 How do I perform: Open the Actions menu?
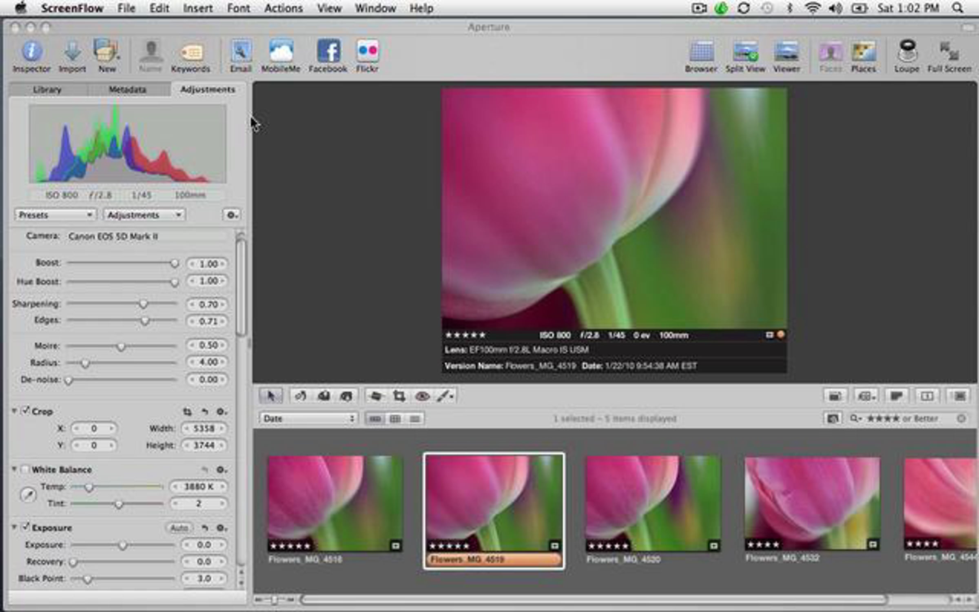[283, 8]
